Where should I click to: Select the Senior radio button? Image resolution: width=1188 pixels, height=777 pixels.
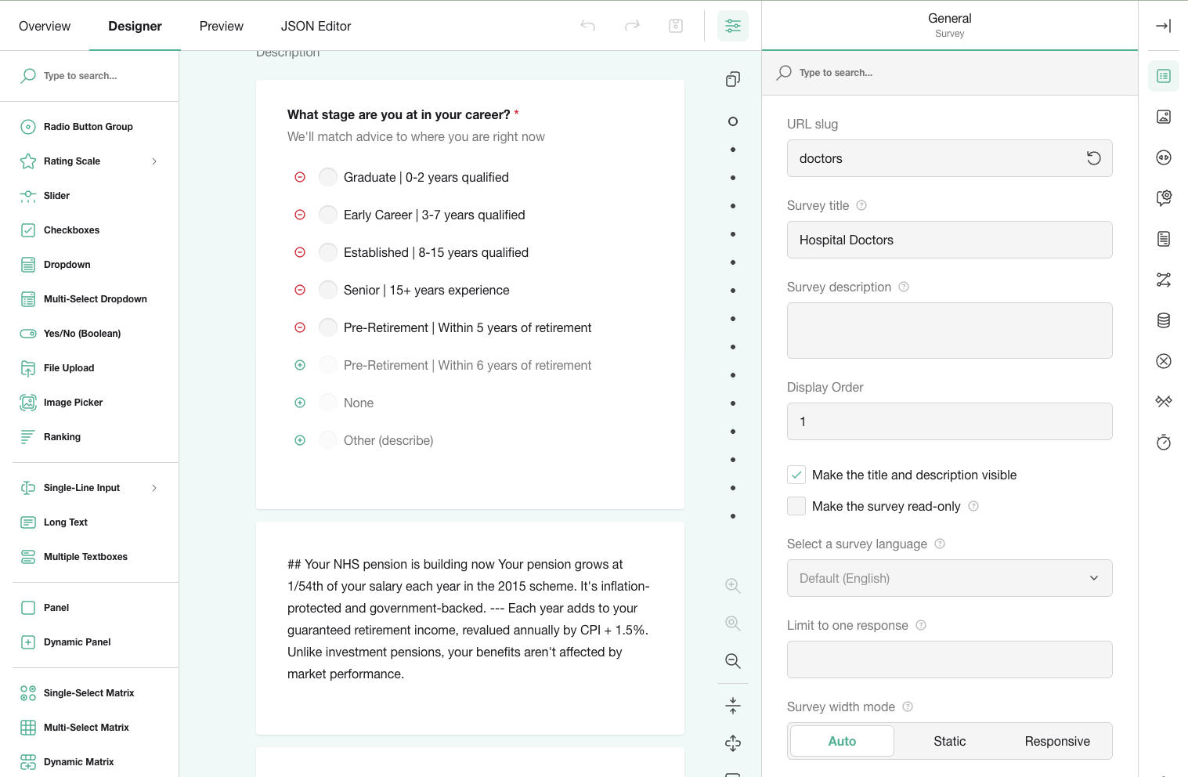pyautogui.click(x=328, y=290)
